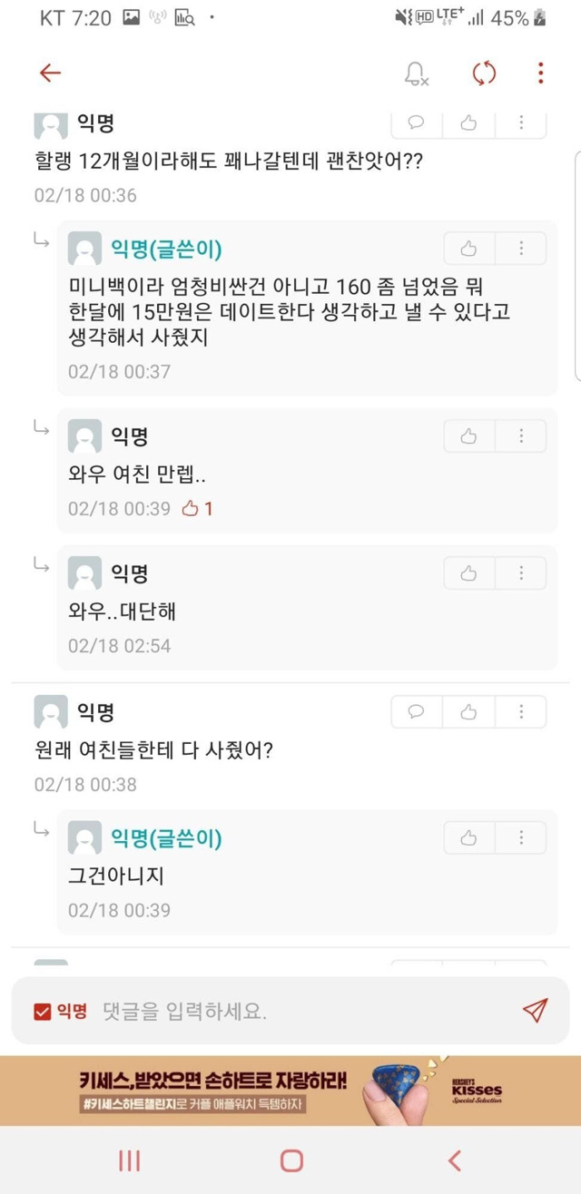The image size is (581, 1194).
Task: Open reply bubble on '원래 여친들한테 다 사줬어?'
Action: 416,712
